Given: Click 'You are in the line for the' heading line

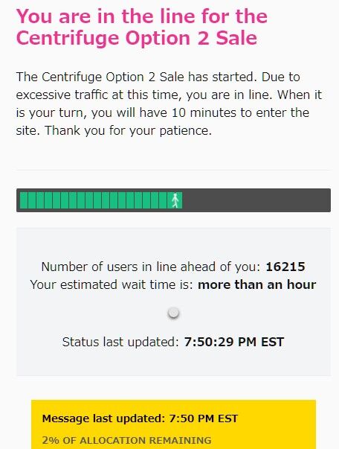Looking at the screenshot, I should tap(142, 16).
